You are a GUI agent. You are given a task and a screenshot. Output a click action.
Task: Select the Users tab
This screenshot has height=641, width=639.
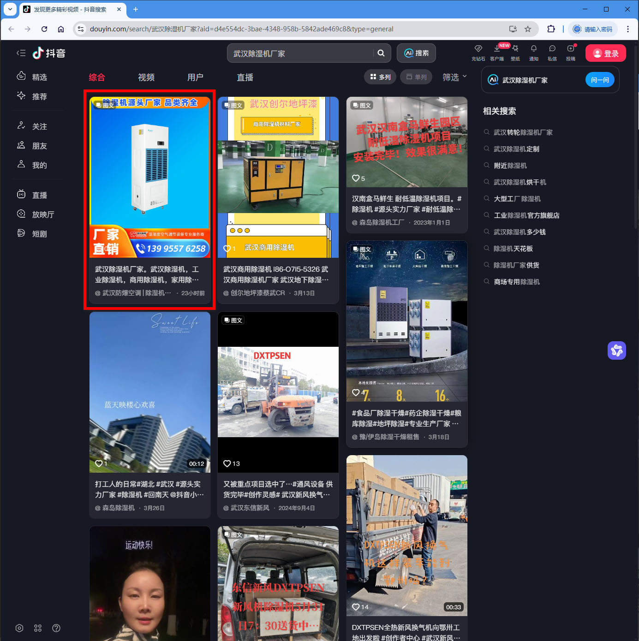195,77
